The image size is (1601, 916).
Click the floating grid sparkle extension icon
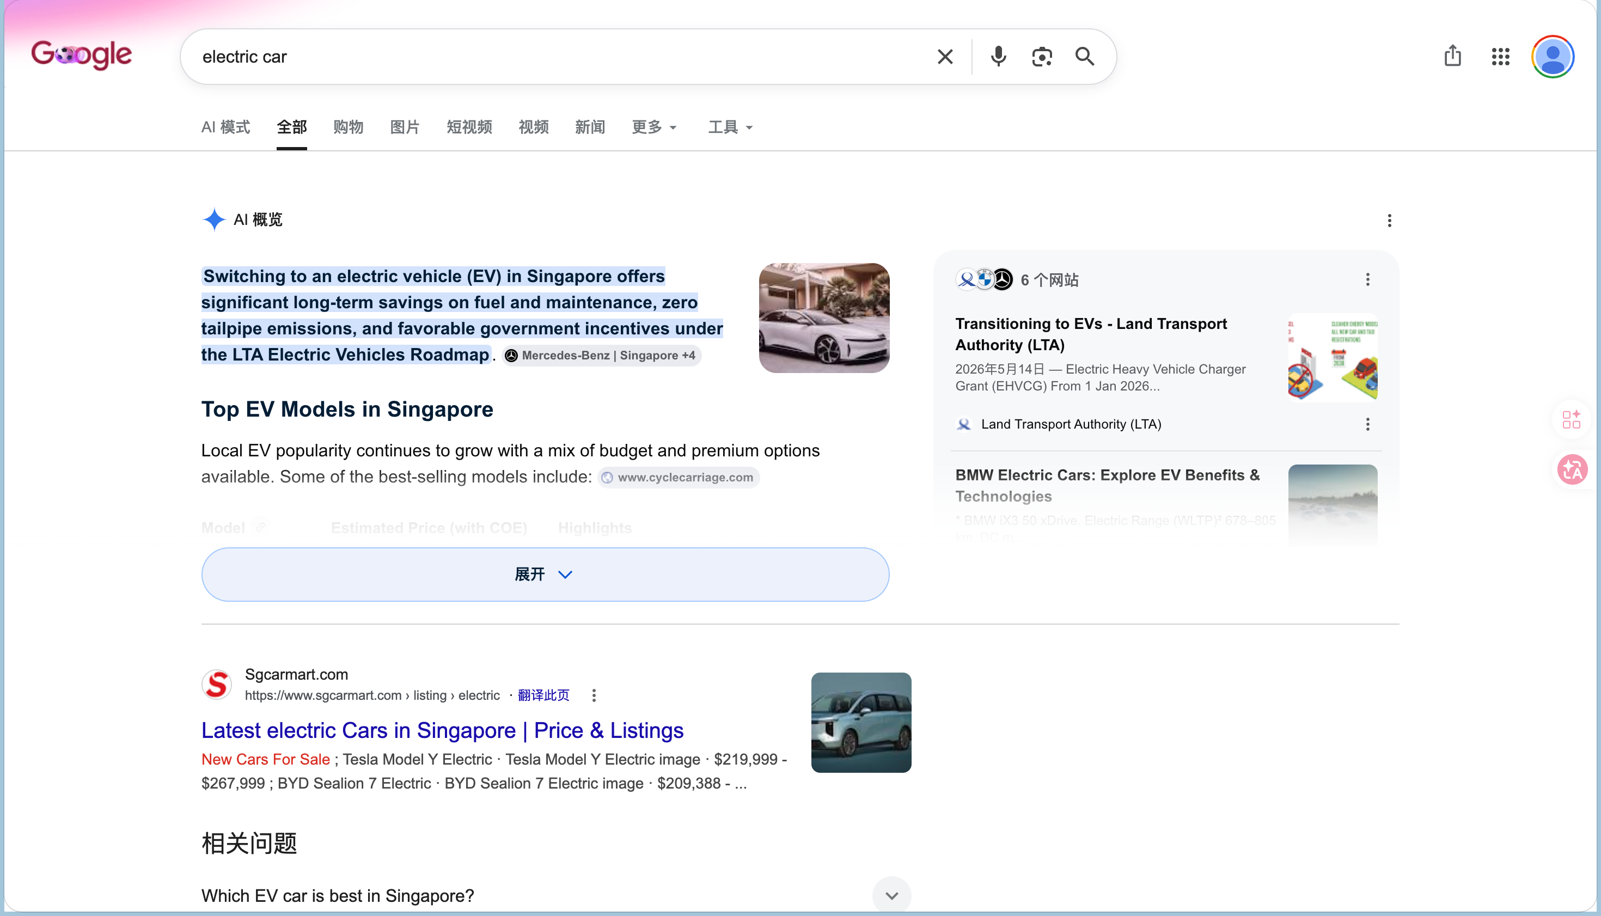tap(1572, 419)
